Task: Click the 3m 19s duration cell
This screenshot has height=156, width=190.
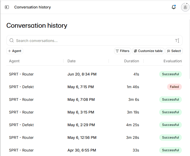Action: pos(133,112)
